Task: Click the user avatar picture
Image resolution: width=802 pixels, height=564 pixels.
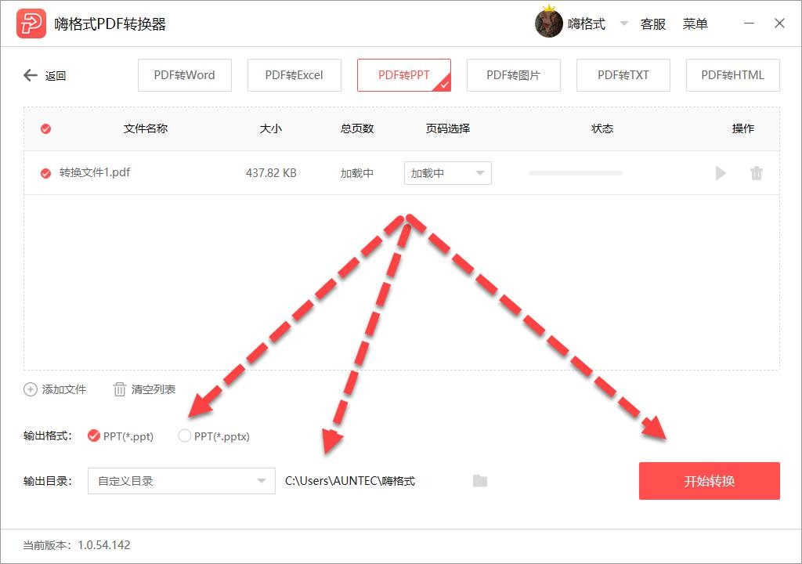Action: (x=549, y=23)
